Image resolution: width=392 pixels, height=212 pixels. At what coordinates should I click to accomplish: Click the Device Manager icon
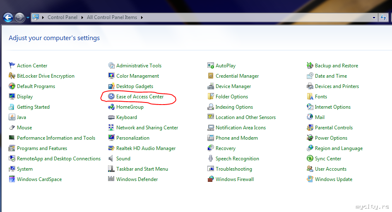211,86
